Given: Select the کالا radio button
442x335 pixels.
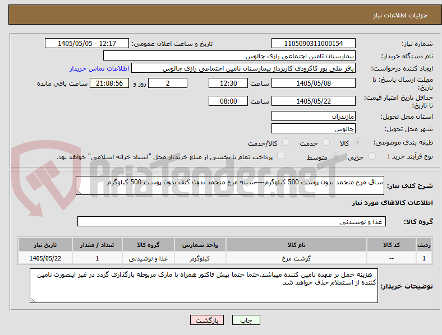Looking at the screenshot, I should tap(357, 142).
